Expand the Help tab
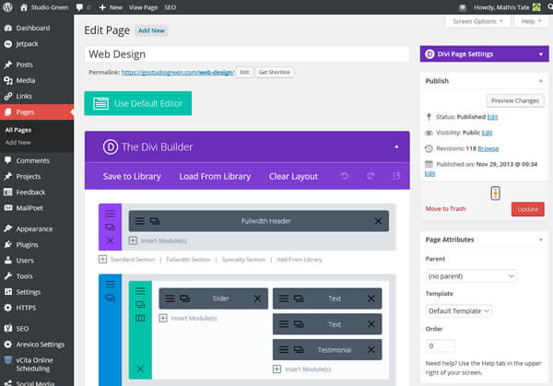Image resolution: width=553 pixels, height=386 pixels. click(x=531, y=21)
